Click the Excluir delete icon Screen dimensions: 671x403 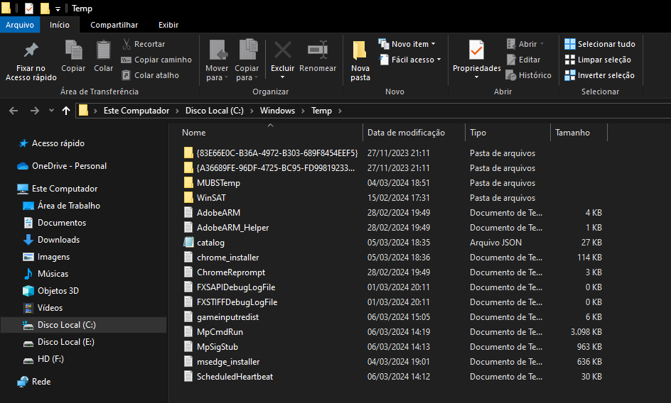tap(282, 51)
